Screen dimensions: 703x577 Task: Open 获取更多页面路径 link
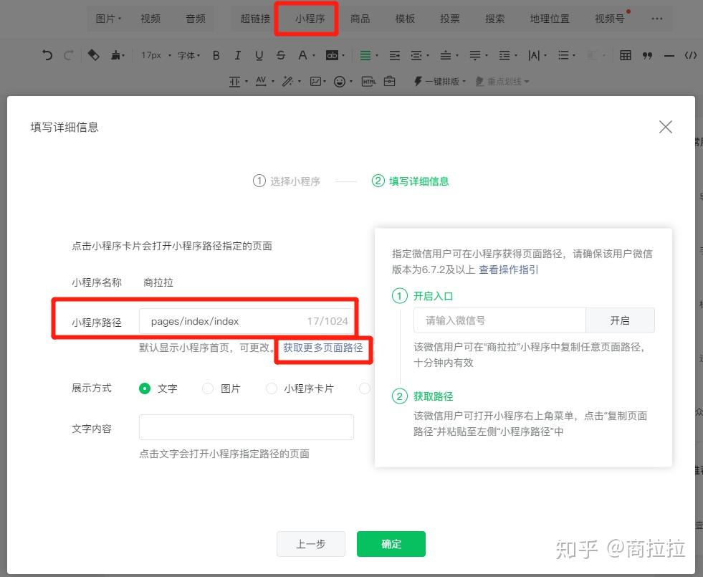pyautogui.click(x=322, y=348)
